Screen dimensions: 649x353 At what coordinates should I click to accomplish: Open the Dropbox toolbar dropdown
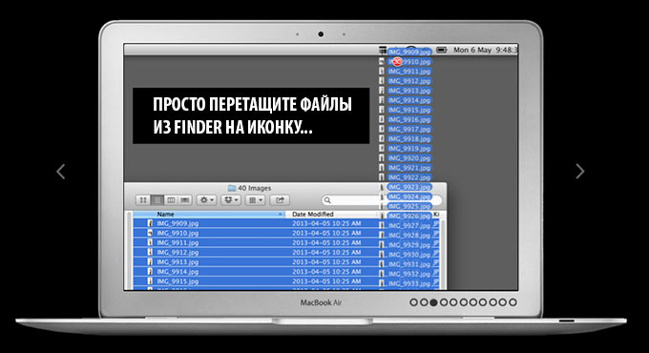(x=231, y=200)
